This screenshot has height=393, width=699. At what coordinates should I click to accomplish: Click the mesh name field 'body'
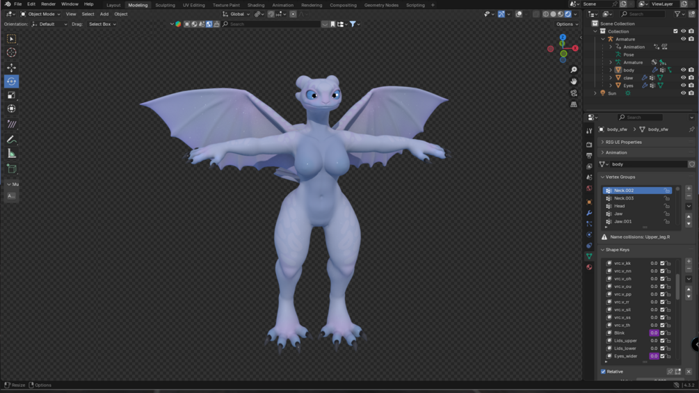649,164
